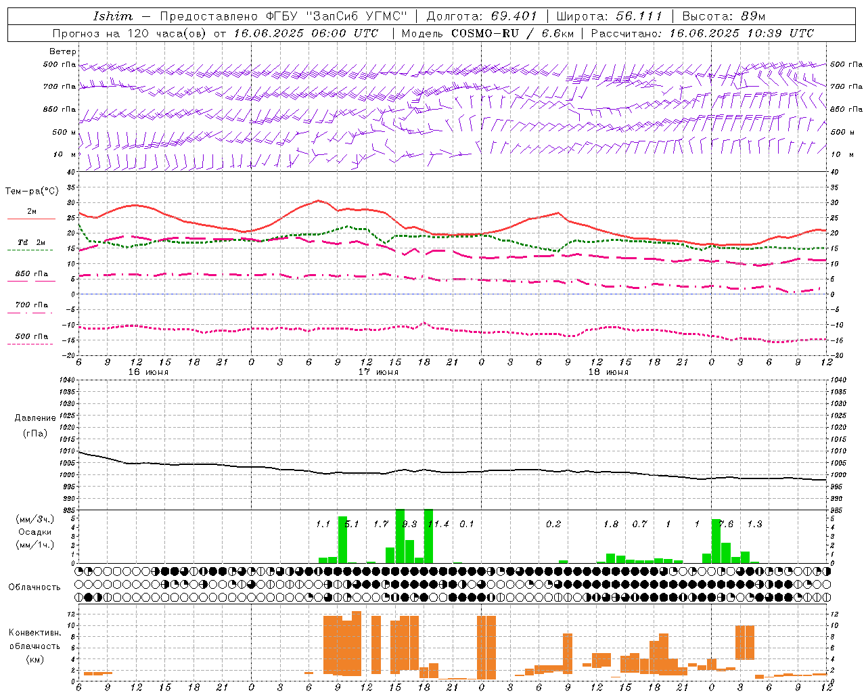Select the 16 июня date label
This screenshot has height=693, width=866.
[148, 372]
